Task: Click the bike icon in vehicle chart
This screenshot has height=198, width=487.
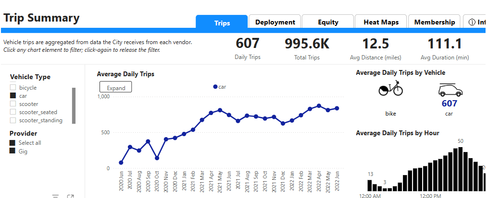Action: click(390, 89)
